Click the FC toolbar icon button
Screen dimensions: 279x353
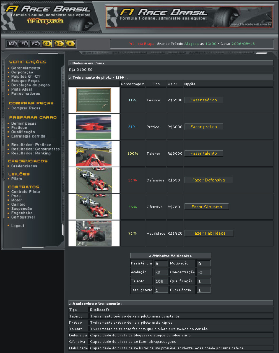pos(35,44)
